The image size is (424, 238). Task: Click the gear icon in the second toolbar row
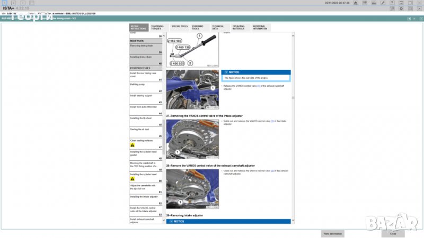pyautogui.click(x=401, y=8)
